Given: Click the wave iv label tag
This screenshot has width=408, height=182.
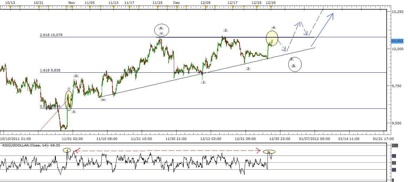Looking at the screenshot, I should (x=103, y=99).
